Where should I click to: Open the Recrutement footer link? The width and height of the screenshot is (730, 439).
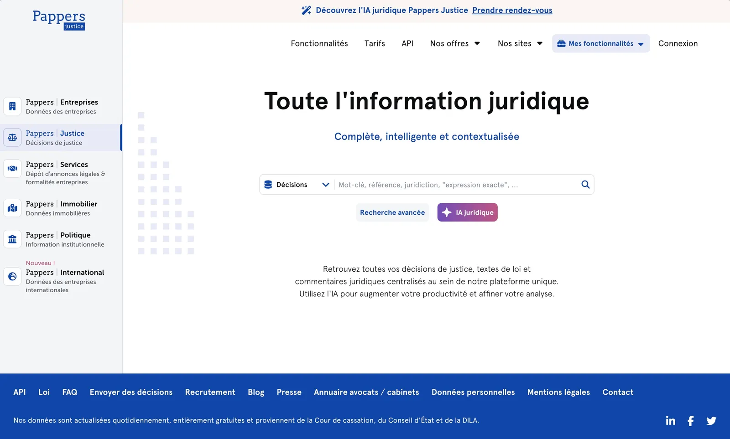(x=210, y=392)
